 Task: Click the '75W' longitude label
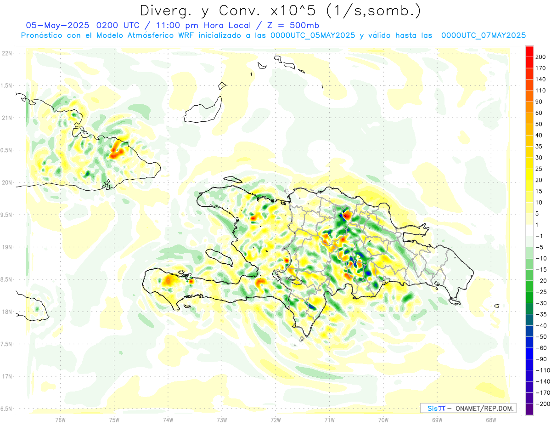click(x=114, y=420)
